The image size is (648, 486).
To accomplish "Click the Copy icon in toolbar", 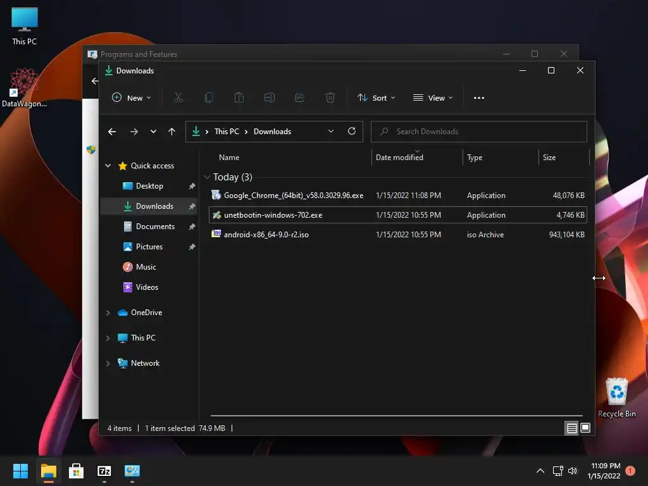I will tap(209, 97).
